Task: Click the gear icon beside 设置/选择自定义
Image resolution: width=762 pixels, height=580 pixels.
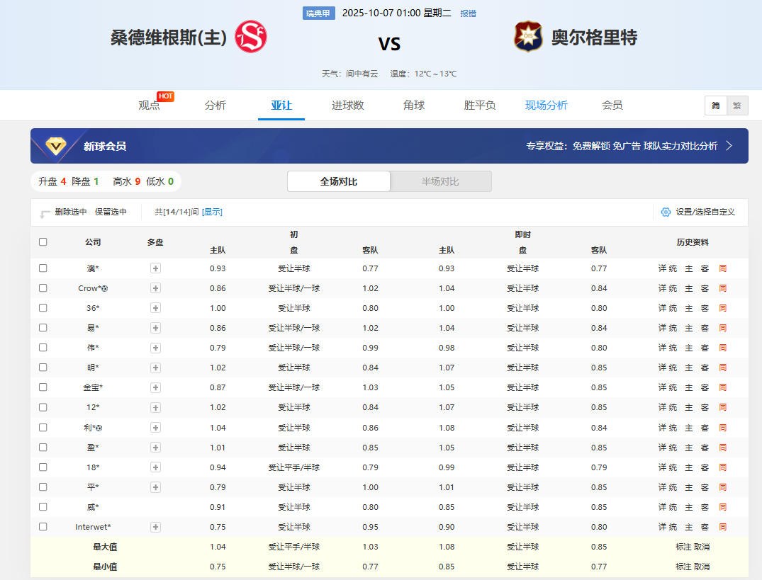Action: [x=665, y=212]
